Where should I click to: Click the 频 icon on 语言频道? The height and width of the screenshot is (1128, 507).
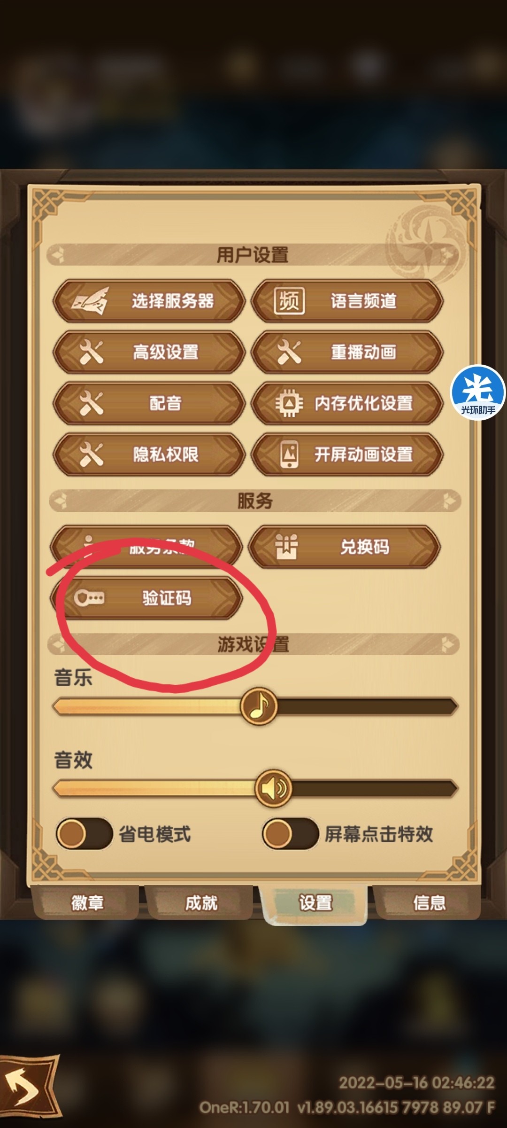(289, 301)
